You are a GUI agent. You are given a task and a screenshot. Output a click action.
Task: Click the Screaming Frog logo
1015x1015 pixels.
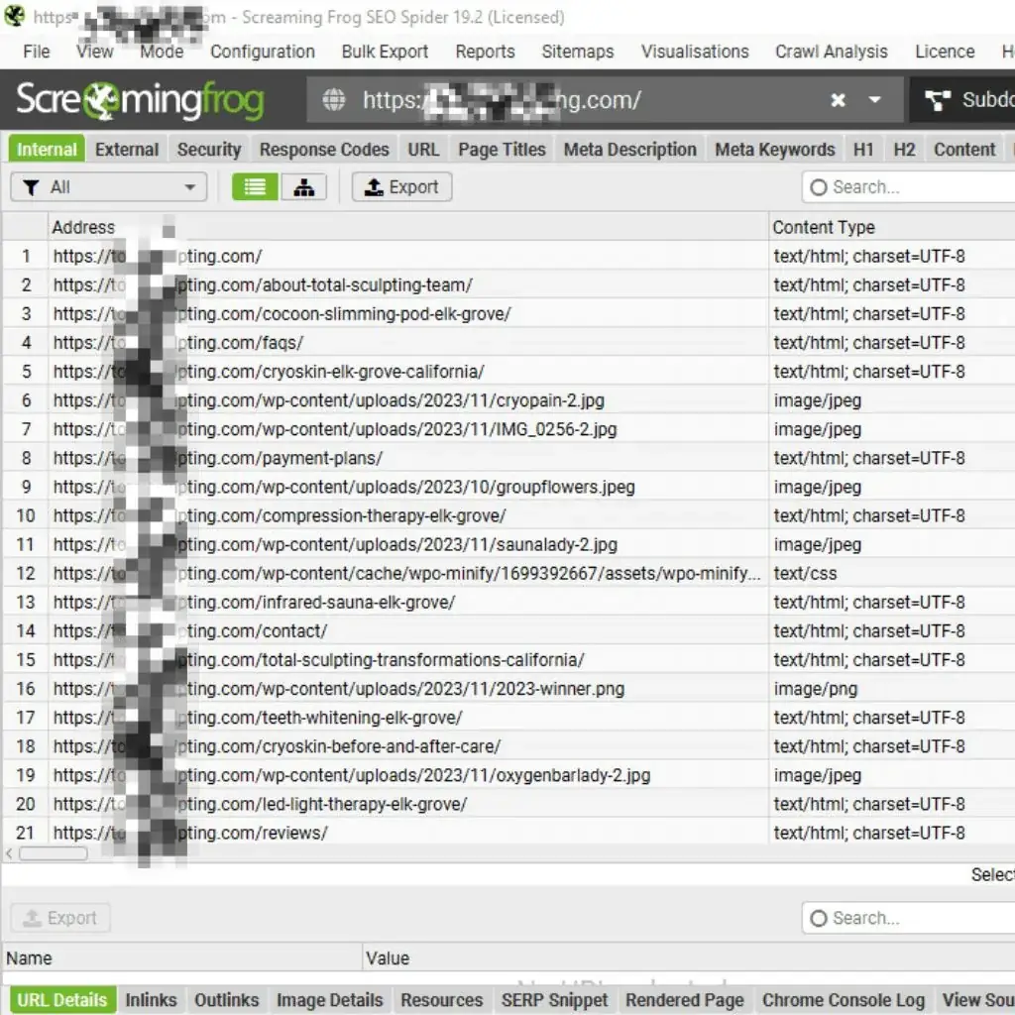point(141,100)
